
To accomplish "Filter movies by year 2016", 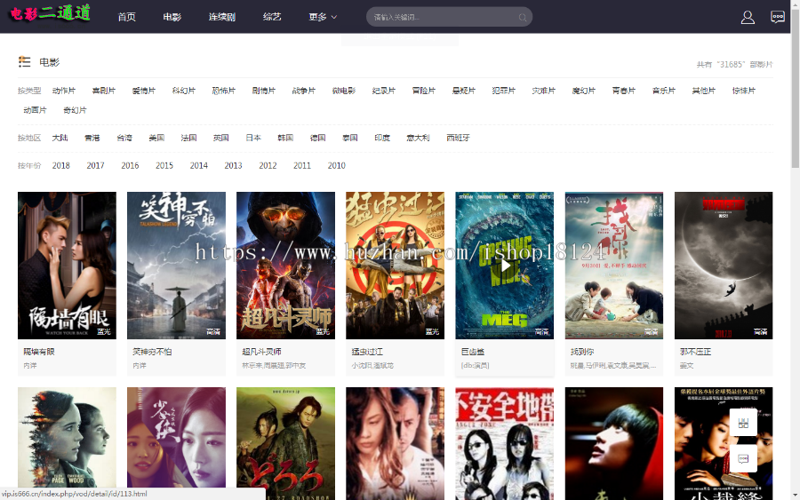I will 130,166.
